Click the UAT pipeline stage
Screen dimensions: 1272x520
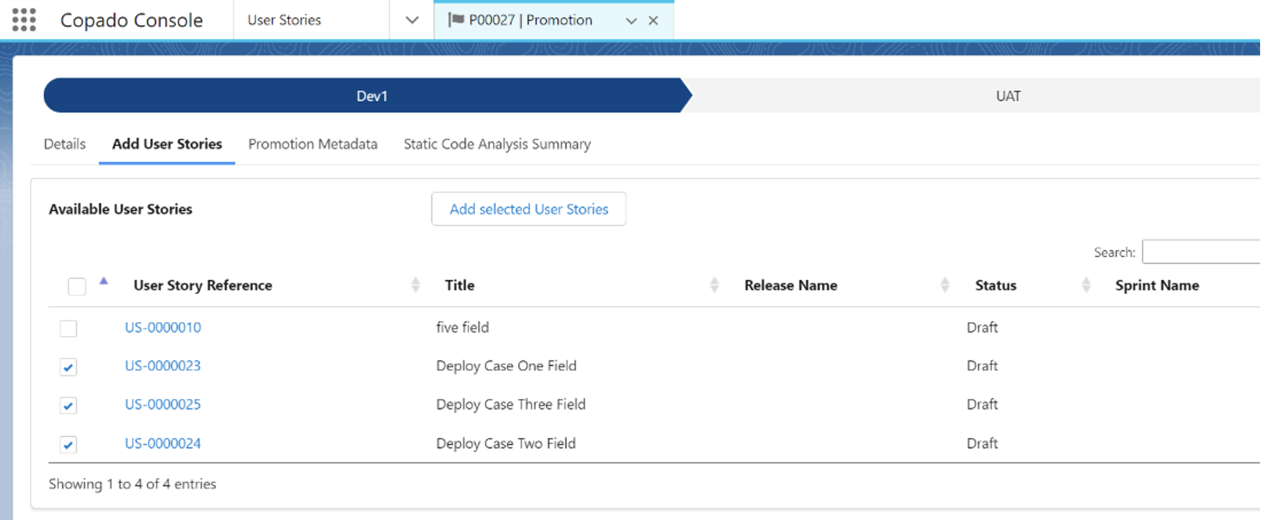tap(1007, 96)
